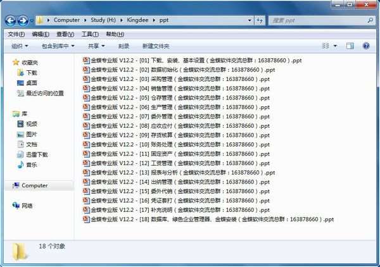
Task: Click the Back navigation arrow
Action: click(10, 21)
